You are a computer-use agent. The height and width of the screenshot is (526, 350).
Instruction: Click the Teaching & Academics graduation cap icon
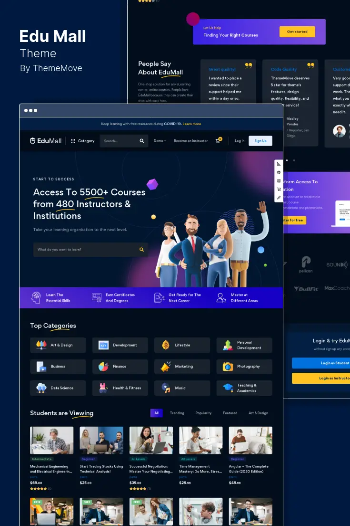coord(228,388)
